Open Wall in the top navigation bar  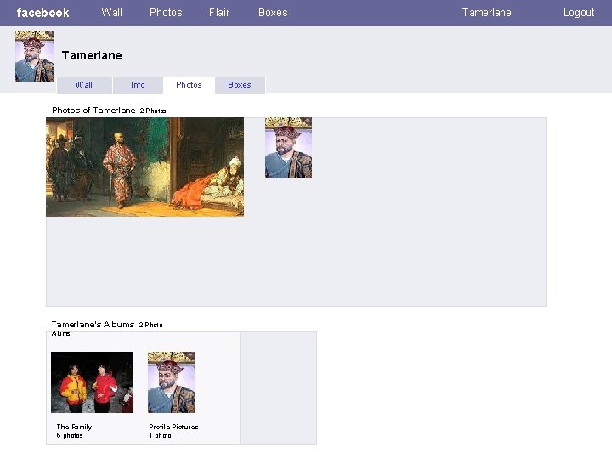112,13
